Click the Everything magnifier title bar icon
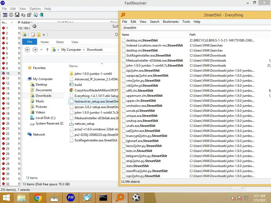This screenshot has height=203, width=271. (123, 15)
